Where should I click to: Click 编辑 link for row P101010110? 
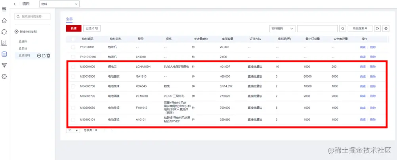tap(363, 57)
